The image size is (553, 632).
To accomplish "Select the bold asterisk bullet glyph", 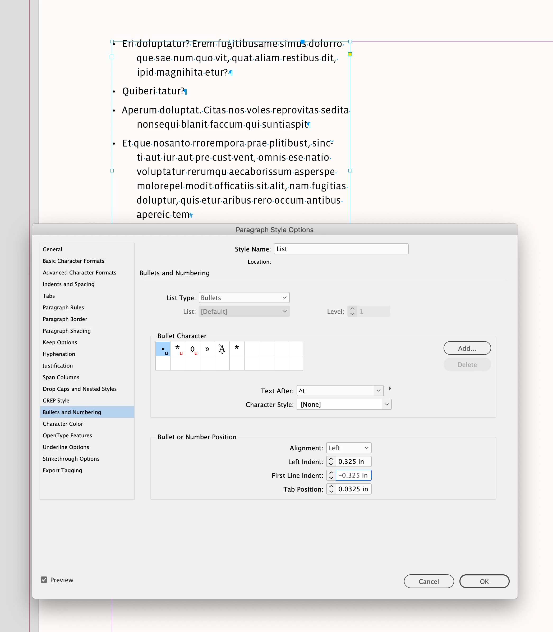I will (237, 348).
